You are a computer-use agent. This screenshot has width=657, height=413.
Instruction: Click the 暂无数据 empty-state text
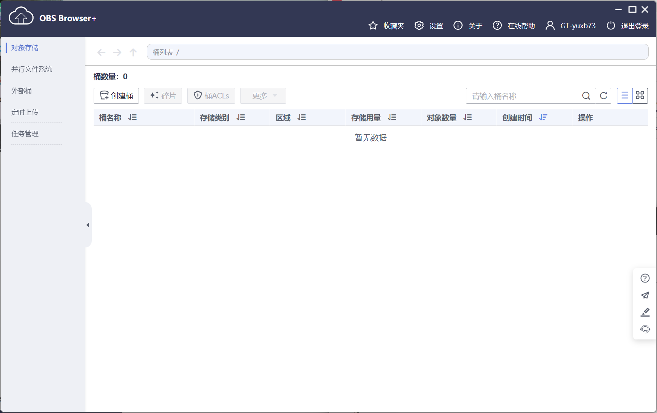[x=371, y=138]
